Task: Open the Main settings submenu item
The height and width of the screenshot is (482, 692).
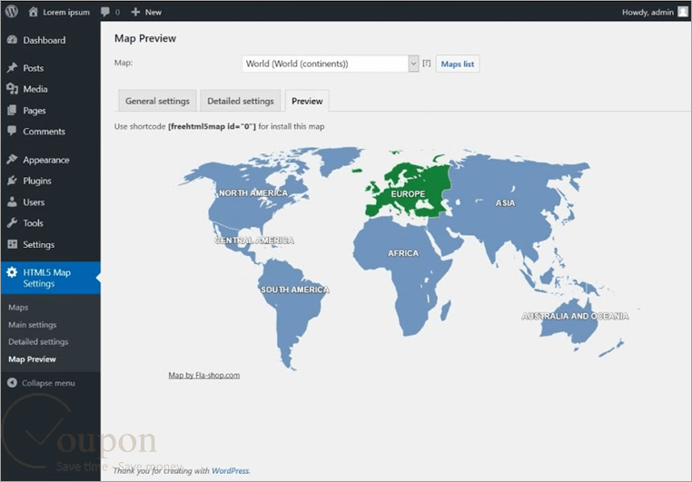Action: [32, 325]
